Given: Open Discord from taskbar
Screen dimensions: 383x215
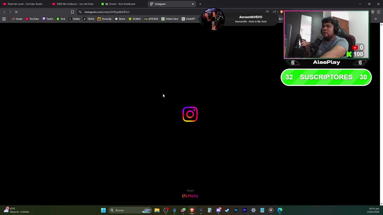Looking at the screenshot, I should [218, 210].
